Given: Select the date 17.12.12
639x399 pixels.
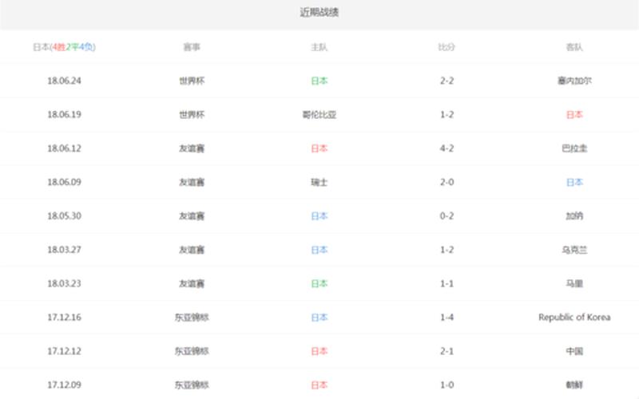Looking at the screenshot, I should (64, 351).
